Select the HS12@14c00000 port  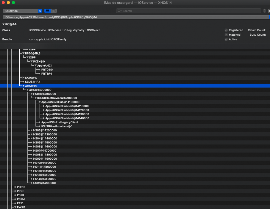(45, 171)
